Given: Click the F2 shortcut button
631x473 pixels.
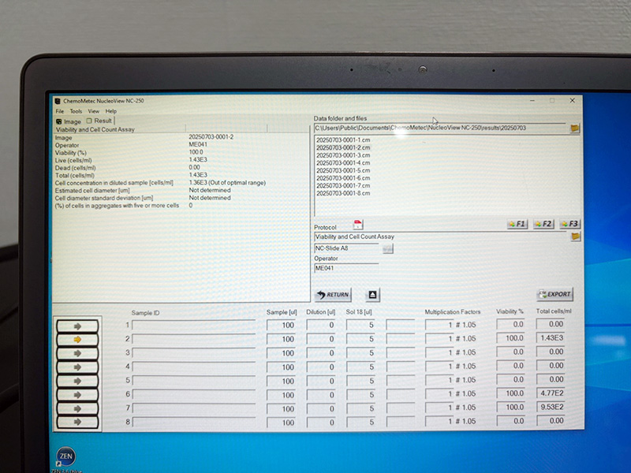Looking at the screenshot, I should point(543,225).
